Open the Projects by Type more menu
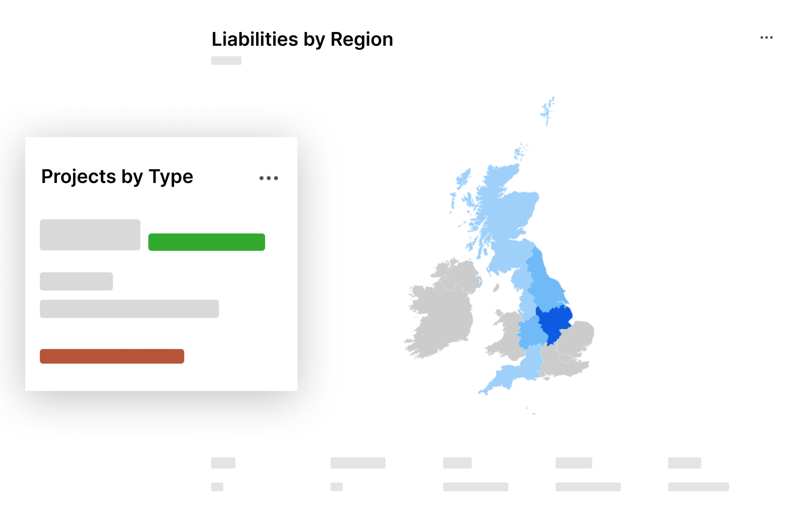This screenshot has height=530, width=789. [x=269, y=178]
